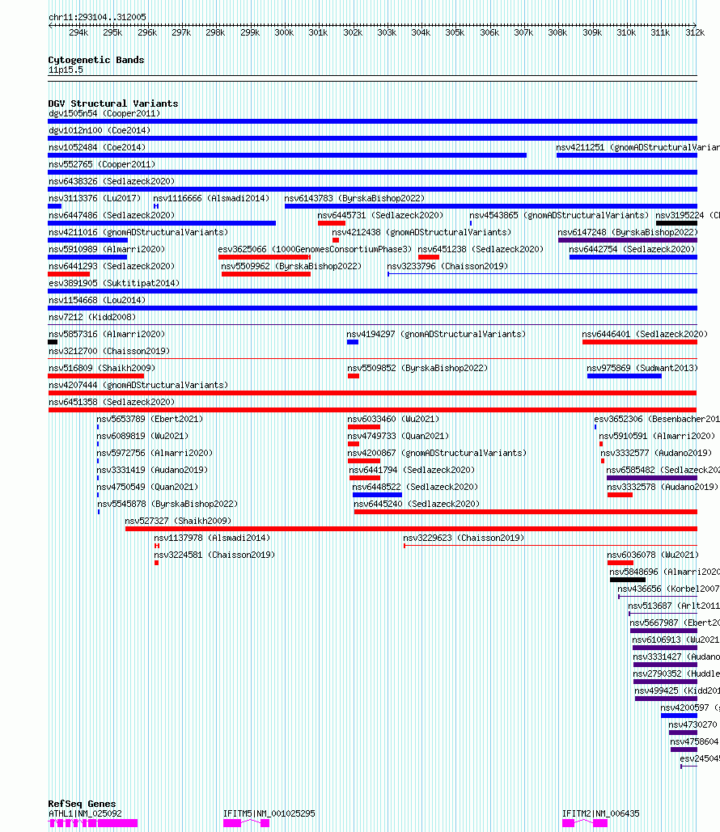Open nsv6441293 (Sedlazeck2020) entry

pos(112,266)
